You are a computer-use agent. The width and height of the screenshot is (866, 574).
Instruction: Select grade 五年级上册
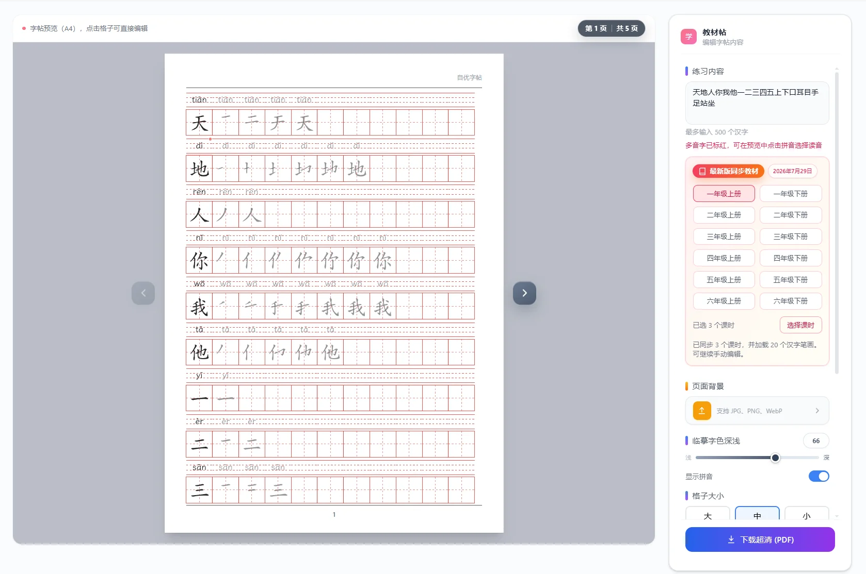724,280
